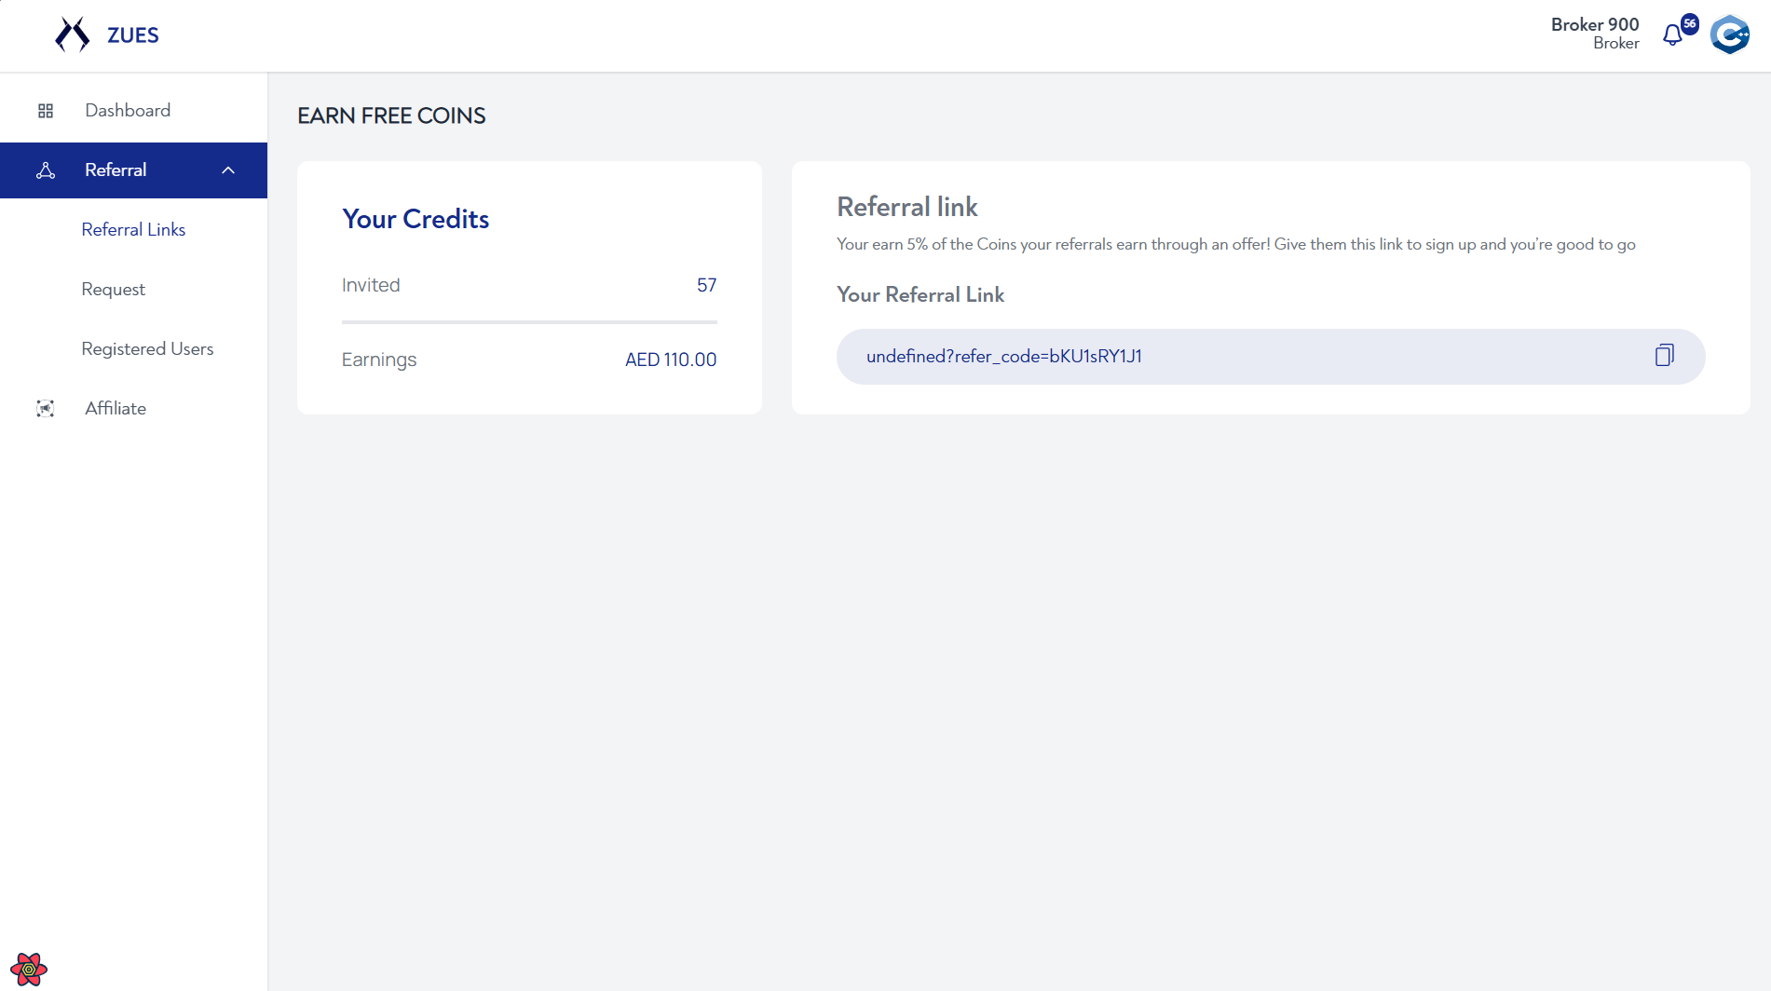Click the Broker 900 username

coord(1594,25)
